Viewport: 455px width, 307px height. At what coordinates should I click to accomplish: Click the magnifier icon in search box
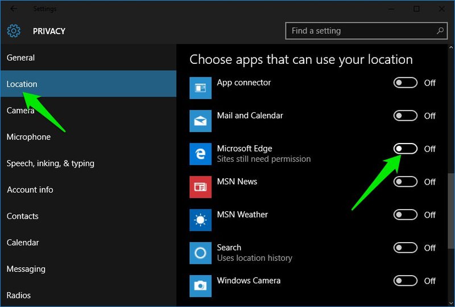tap(440, 31)
